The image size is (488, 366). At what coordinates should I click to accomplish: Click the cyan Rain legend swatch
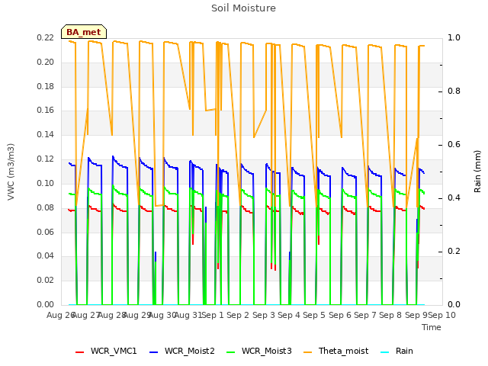pos(384,352)
